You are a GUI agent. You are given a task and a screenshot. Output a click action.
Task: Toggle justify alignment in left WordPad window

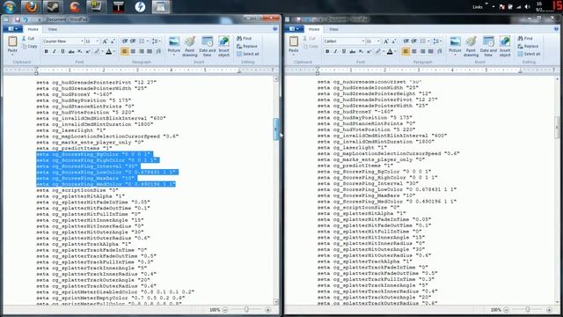pos(150,52)
